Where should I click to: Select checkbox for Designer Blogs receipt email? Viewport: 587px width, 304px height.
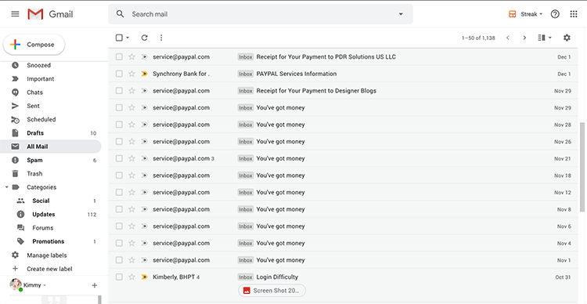coord(119,91)
